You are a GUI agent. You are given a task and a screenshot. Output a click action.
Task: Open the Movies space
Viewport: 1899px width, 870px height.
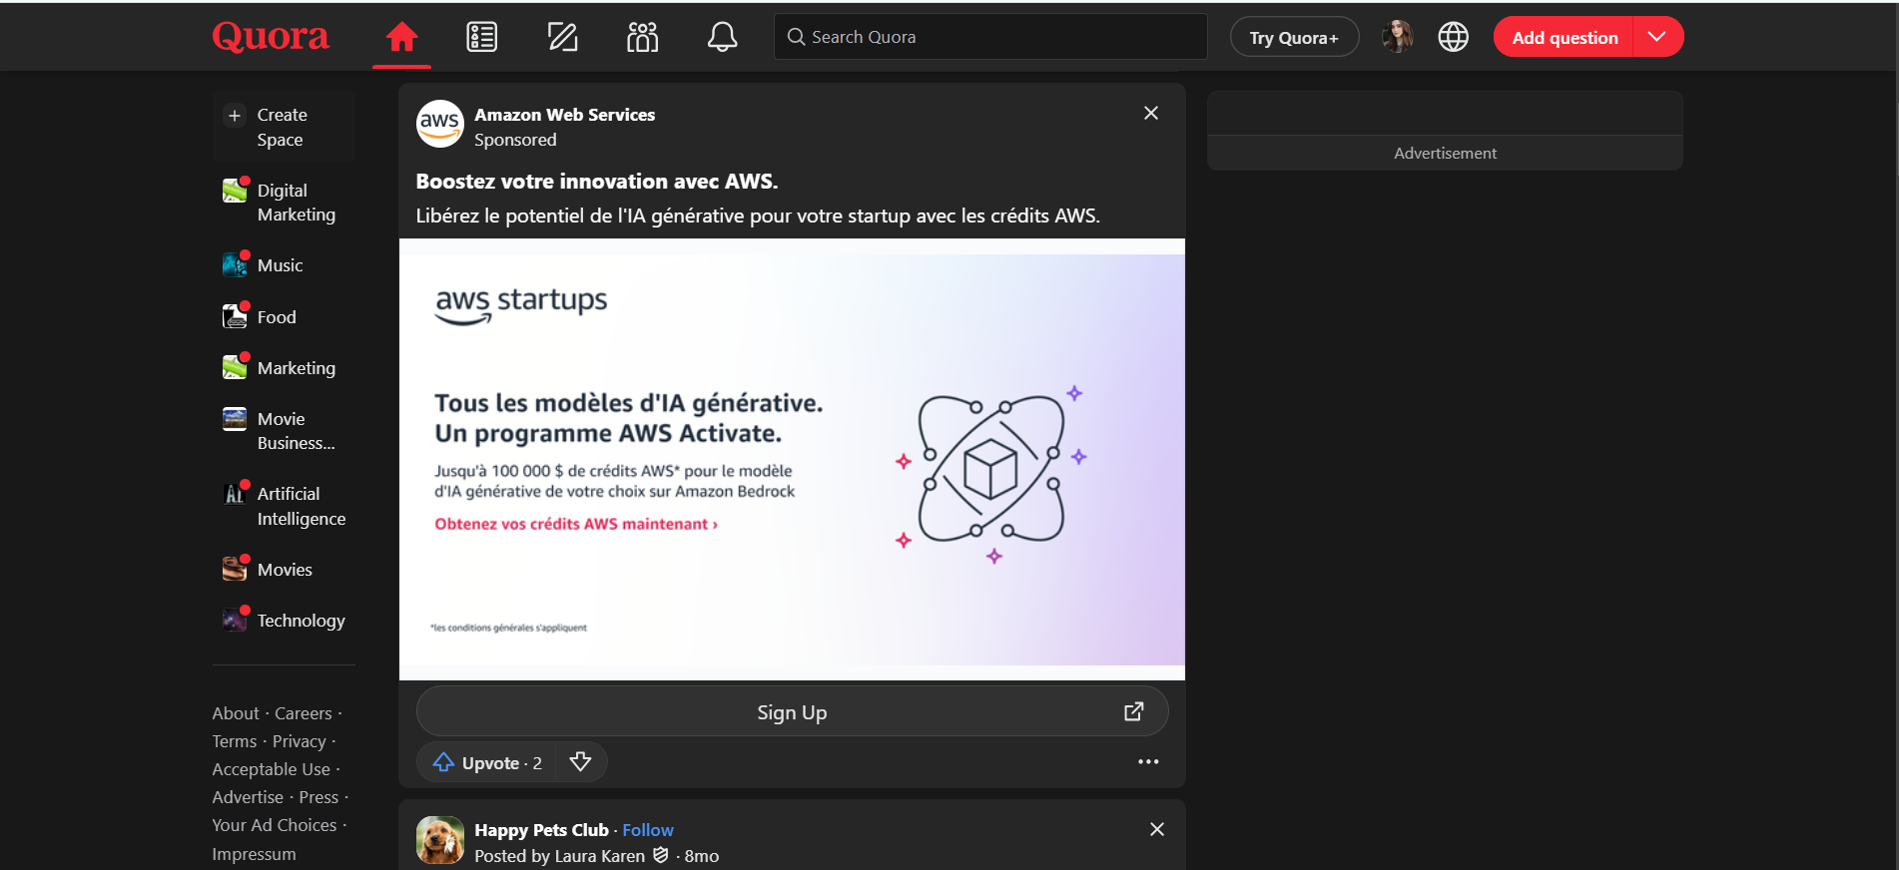pos(284,570)
